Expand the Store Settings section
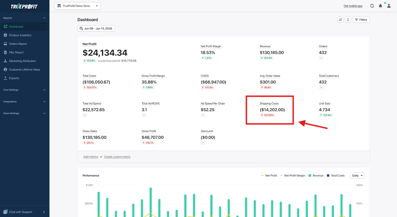 pos(44,113)
